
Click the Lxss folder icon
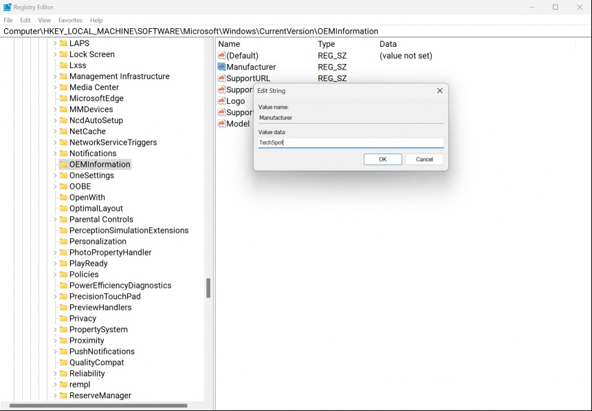pyautogui.click(x=63, y=65)
